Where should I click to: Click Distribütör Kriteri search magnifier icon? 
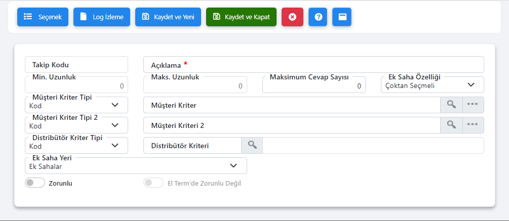click(252, 145)
